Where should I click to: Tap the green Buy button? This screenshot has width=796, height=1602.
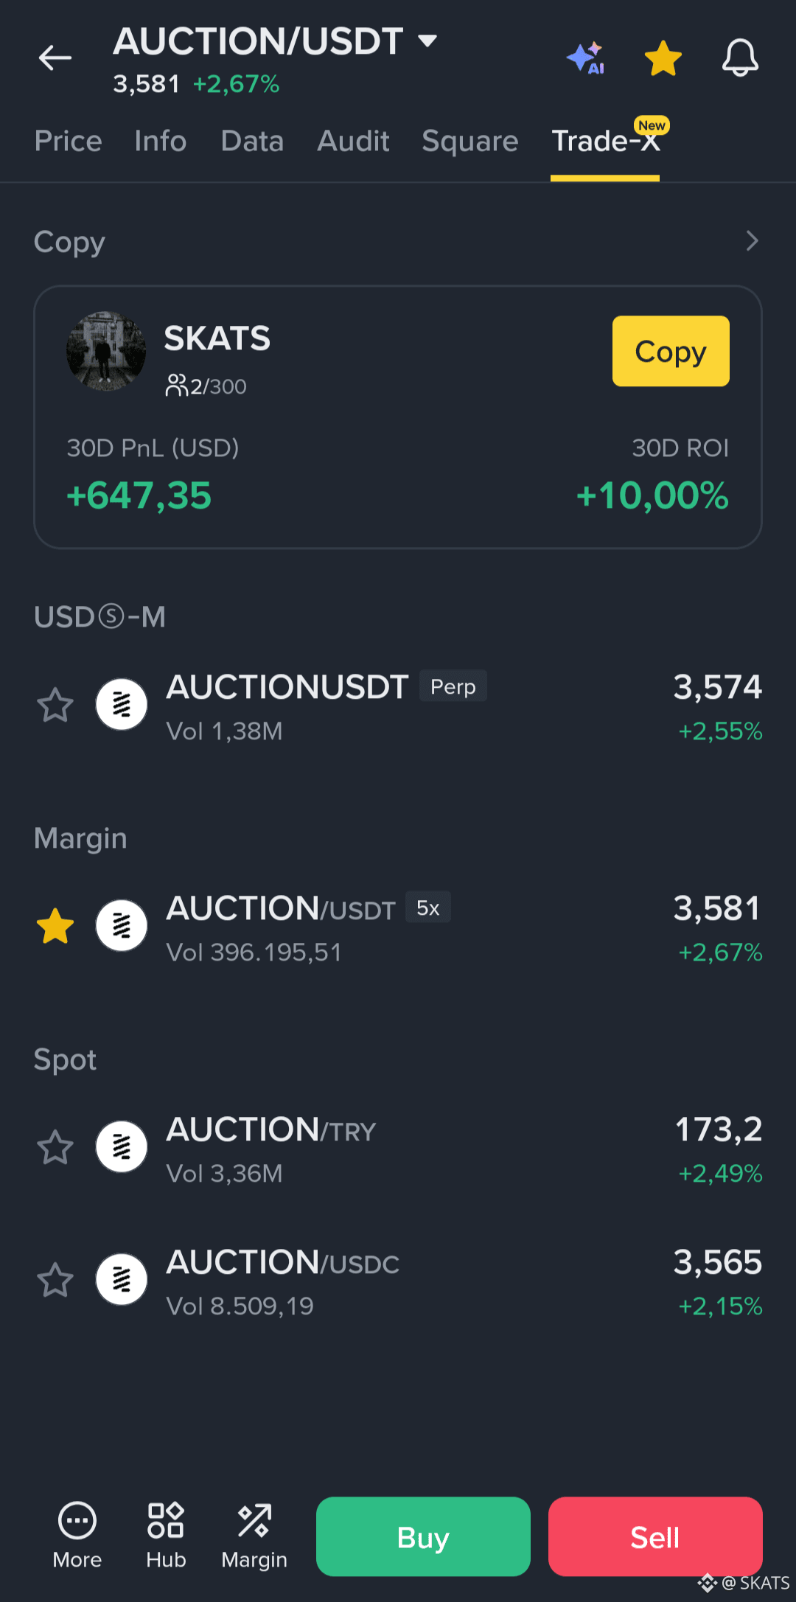423,1536
